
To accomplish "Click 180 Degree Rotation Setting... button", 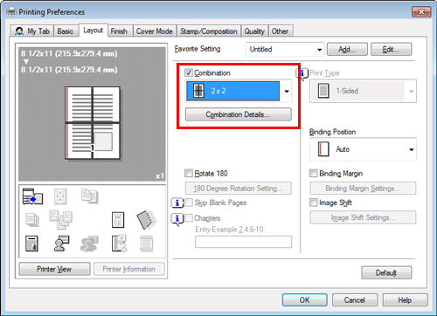I will point(238,189).
